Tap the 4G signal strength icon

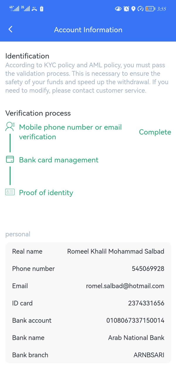[14, 9]
